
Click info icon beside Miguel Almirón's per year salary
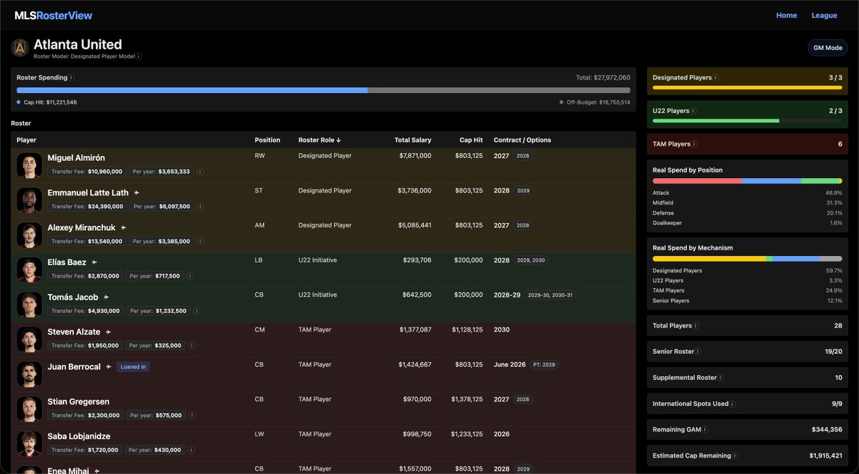pyautogui.click(x=200, y=172)
